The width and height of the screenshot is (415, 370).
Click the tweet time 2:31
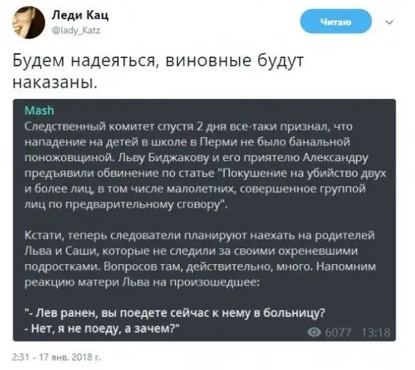pyautogui.click(x=20, y=357)
